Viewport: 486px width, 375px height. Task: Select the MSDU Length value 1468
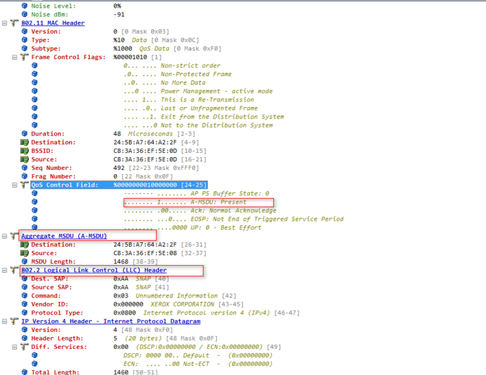pos(121,262)
